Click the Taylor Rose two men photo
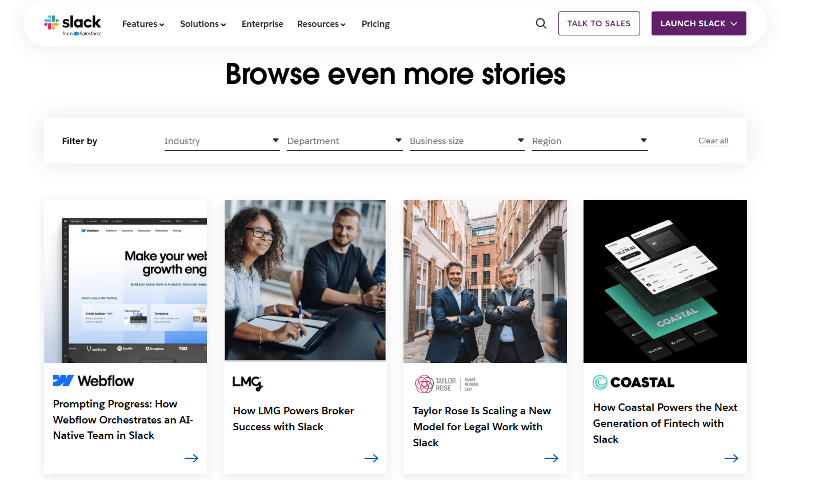The height and width of the screenshot is (480, 819). [485, 281]
